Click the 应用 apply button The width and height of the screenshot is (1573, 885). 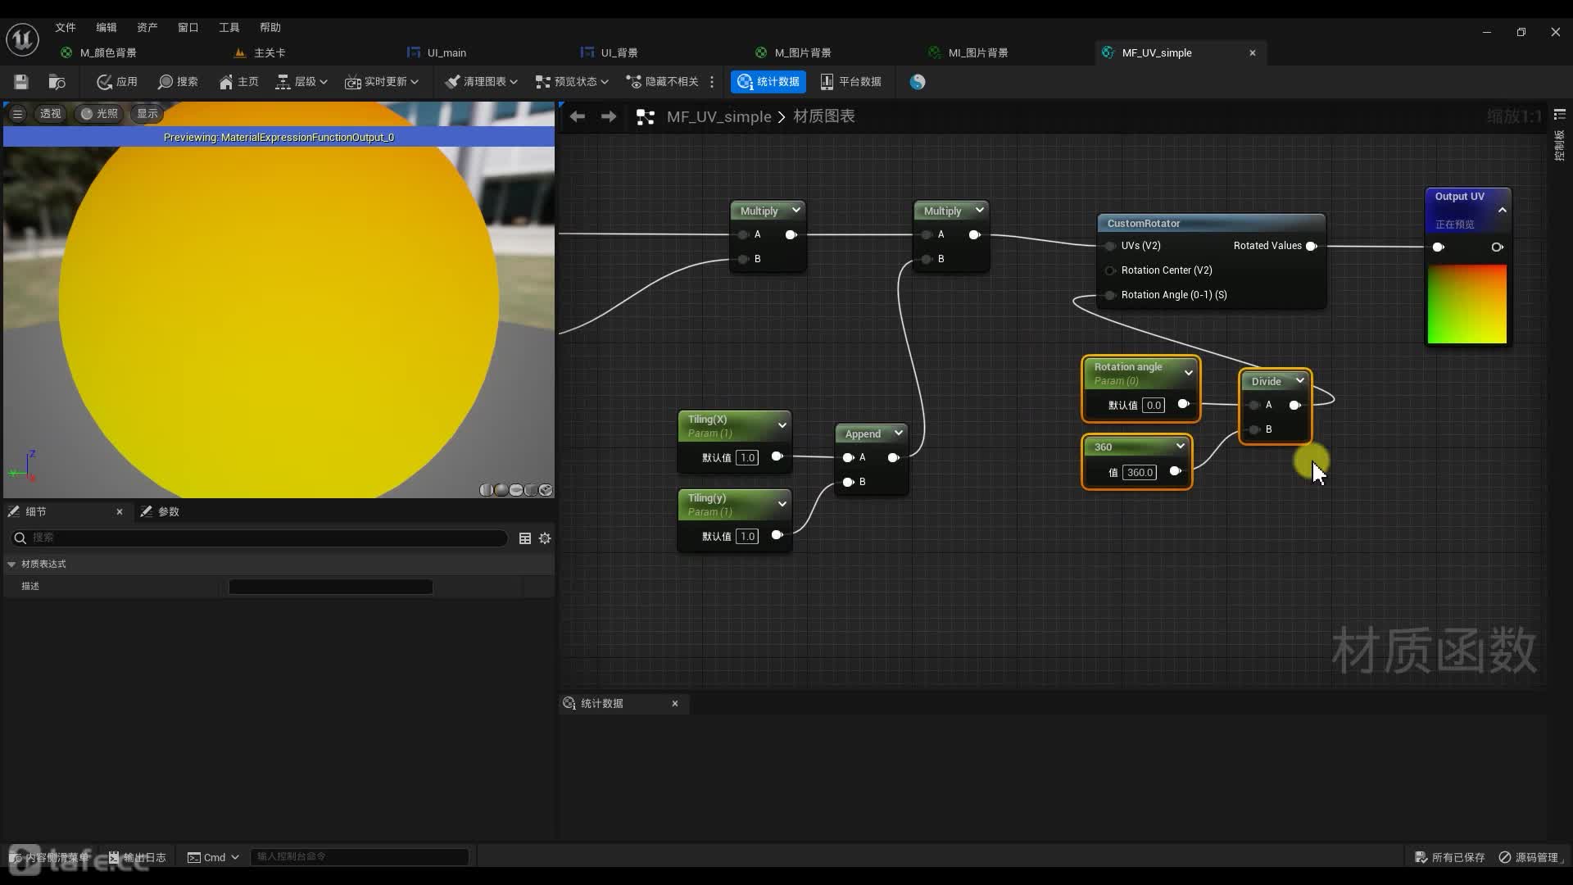click(x=116, y=82)
